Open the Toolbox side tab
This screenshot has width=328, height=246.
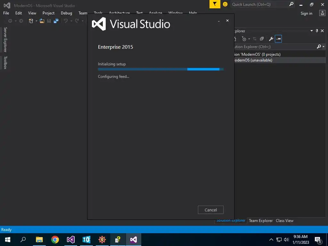(x=5, y=62)
